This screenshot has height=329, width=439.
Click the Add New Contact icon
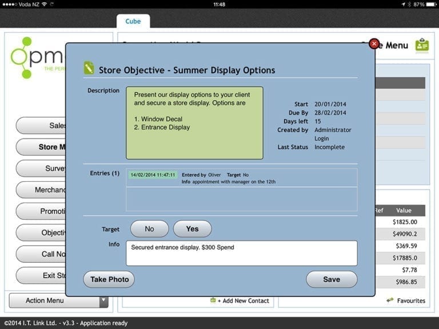coord(213,300)
